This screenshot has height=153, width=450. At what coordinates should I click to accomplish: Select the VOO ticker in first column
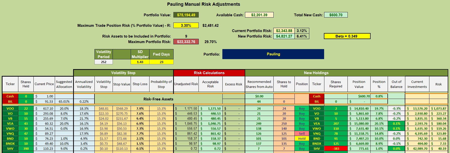10,109
